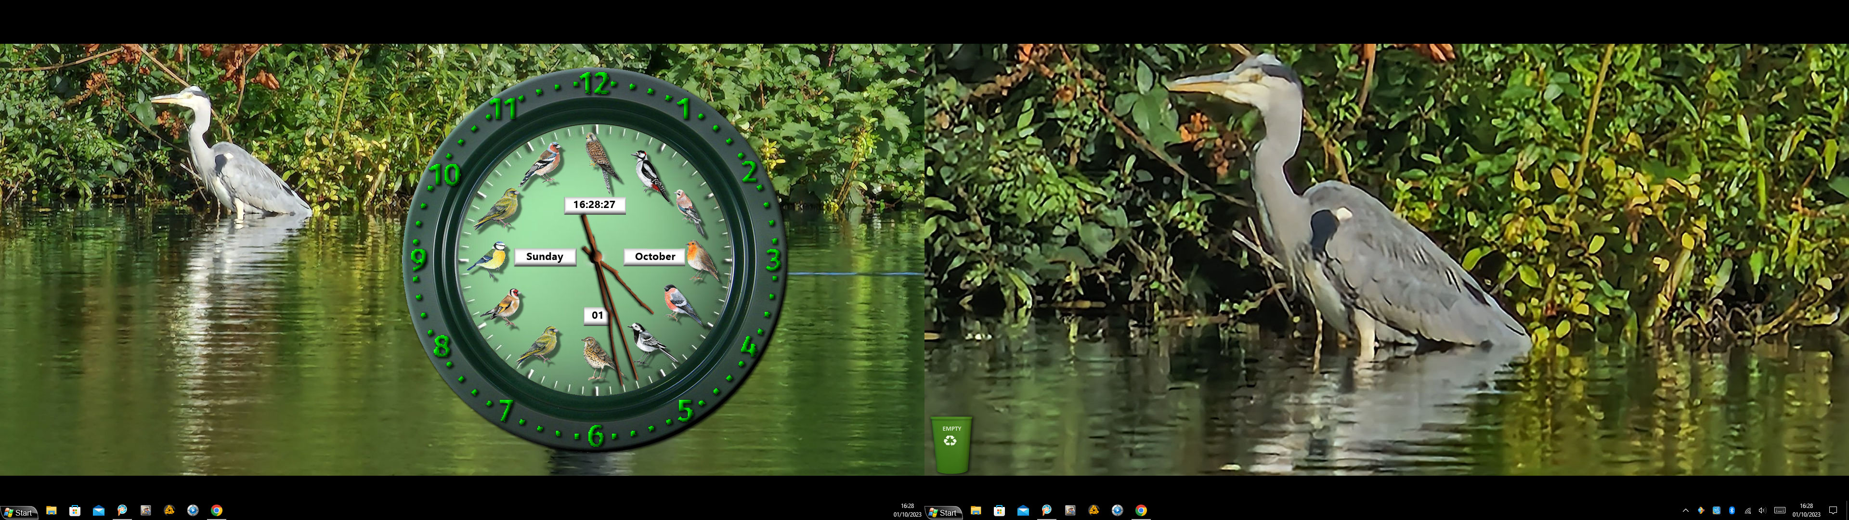Open the volume speaker control
The image size is (1849, 520).
coord(1762,511)
